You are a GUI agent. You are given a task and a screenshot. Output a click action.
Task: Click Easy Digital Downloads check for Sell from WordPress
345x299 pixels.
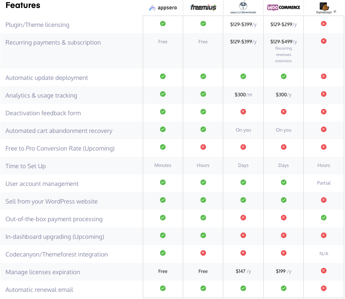pos(243,200)
